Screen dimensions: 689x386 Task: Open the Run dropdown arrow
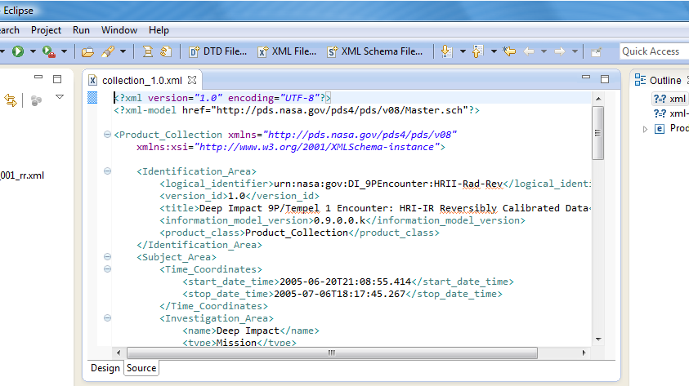(x=33, y=51)
